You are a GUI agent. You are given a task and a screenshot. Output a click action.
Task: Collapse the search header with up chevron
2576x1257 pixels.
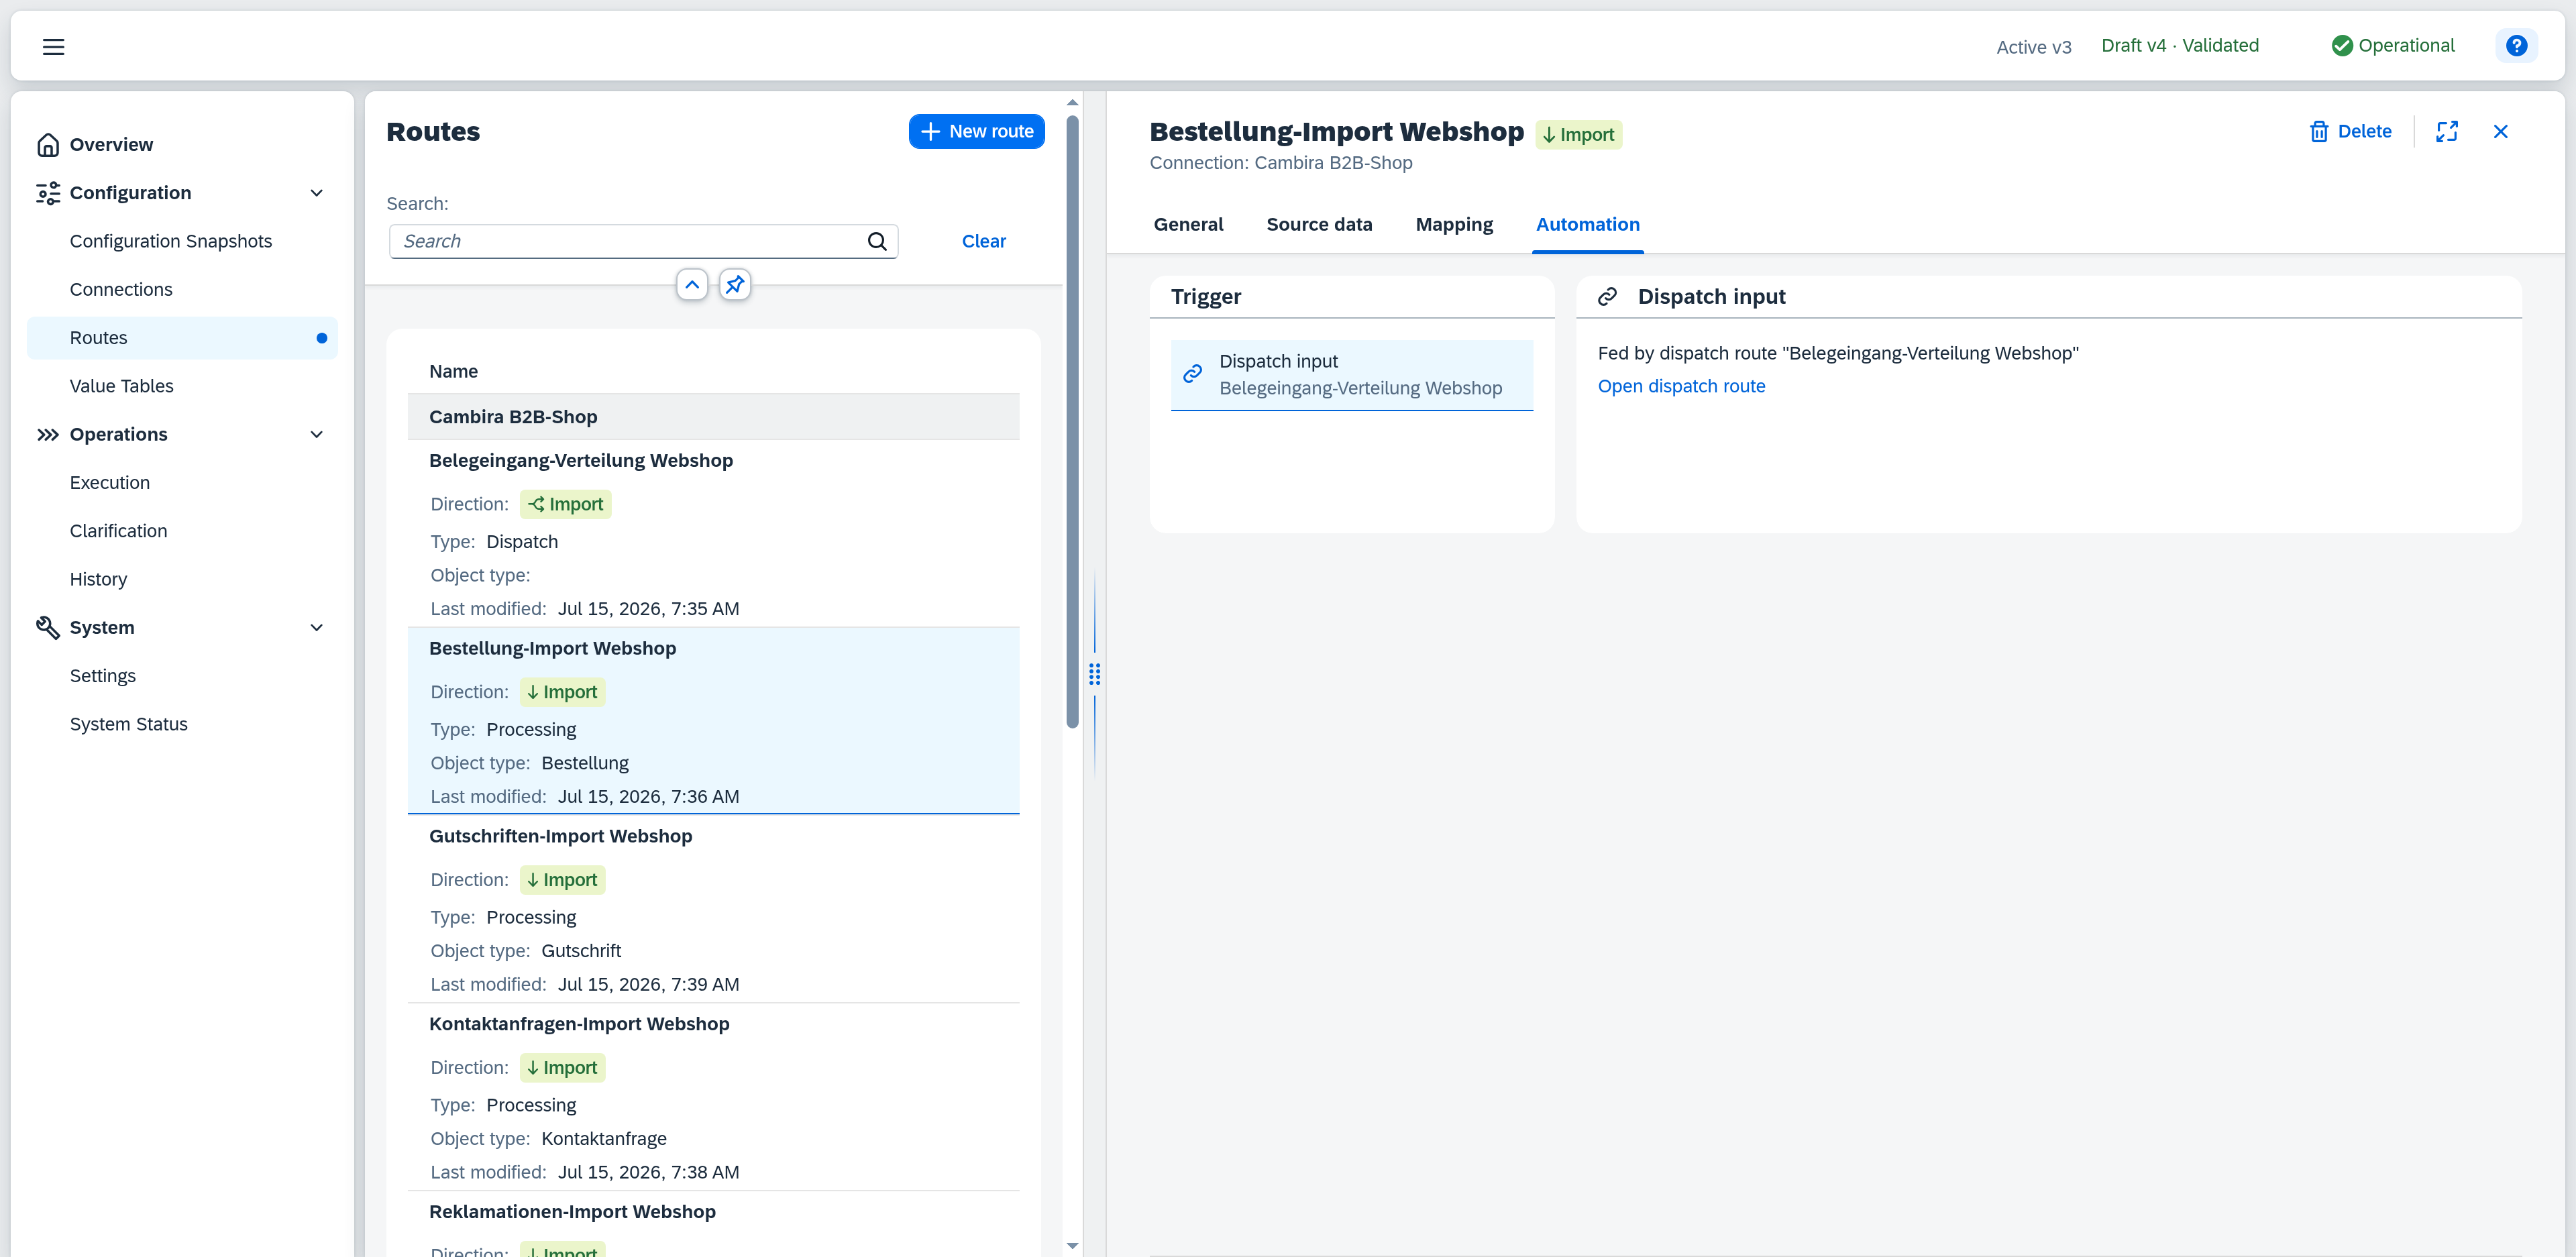(692, 285)
